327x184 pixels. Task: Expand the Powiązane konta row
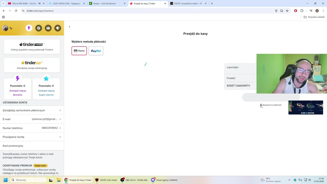click(x=32, y=137)
